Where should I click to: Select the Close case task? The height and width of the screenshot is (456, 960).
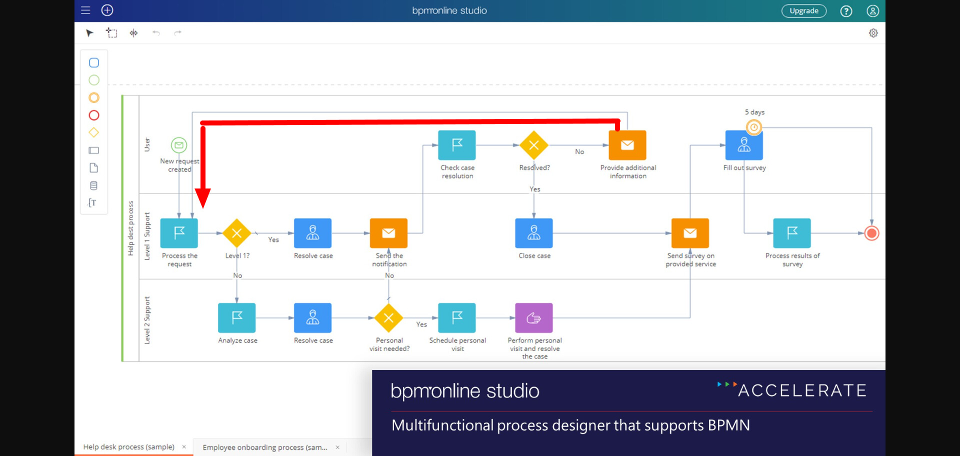tap(534, 233)
